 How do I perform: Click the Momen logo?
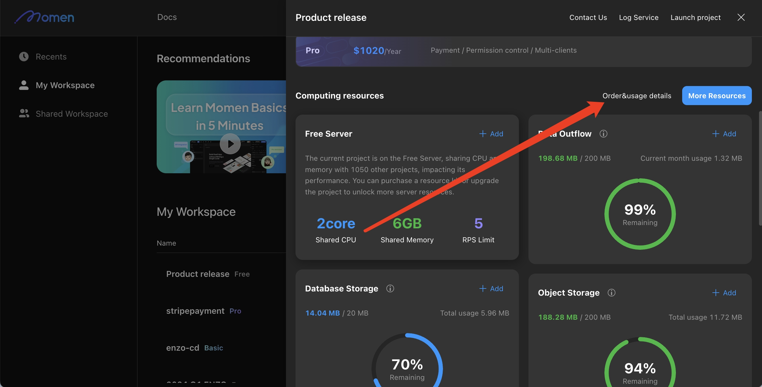(x=44, y=17)
